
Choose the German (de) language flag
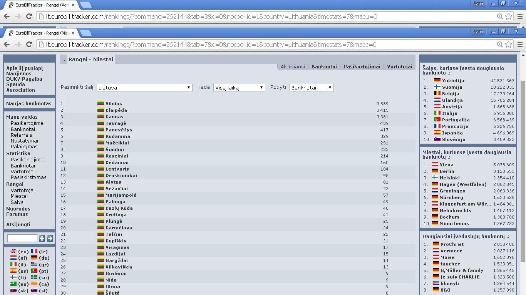[34, 258]
